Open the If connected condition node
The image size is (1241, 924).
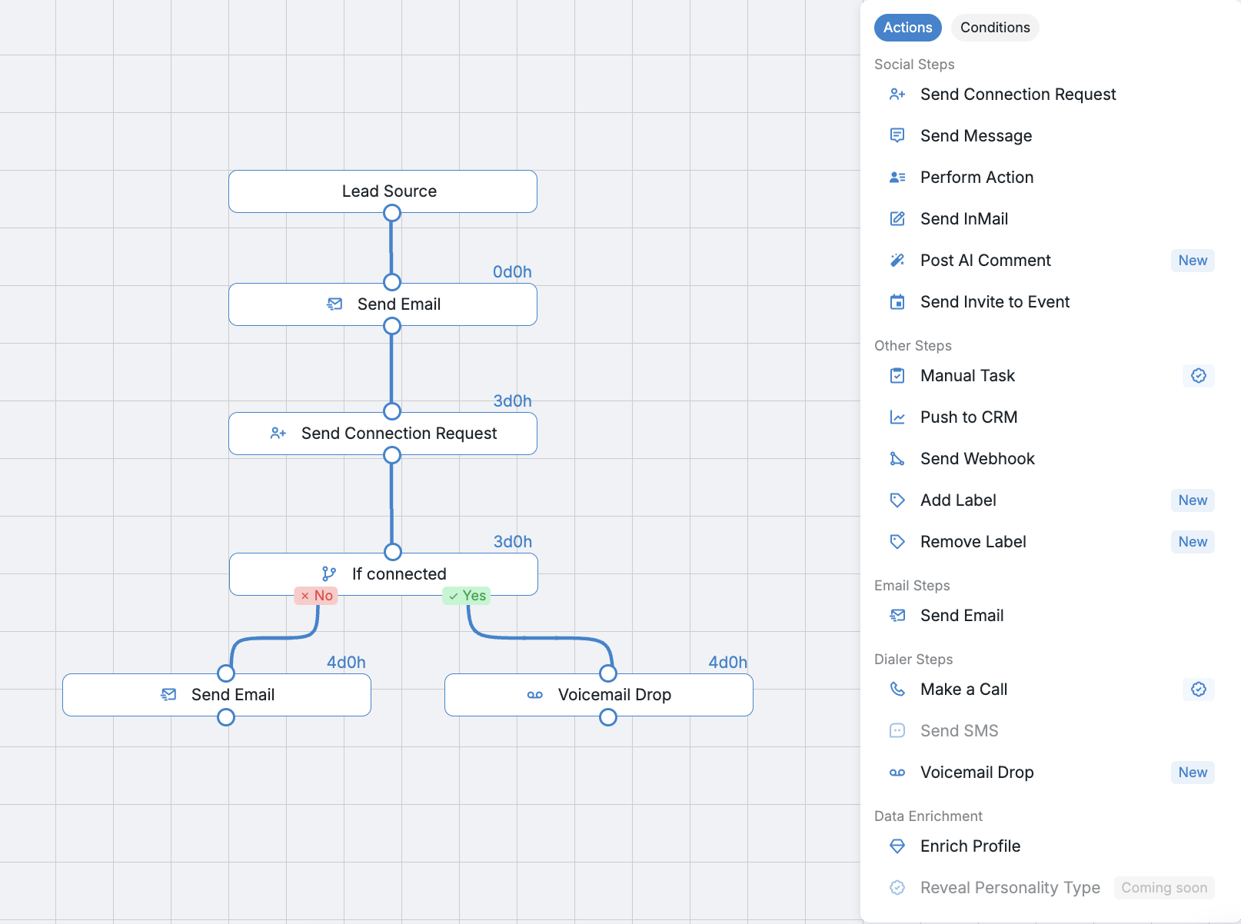(384, 574)
